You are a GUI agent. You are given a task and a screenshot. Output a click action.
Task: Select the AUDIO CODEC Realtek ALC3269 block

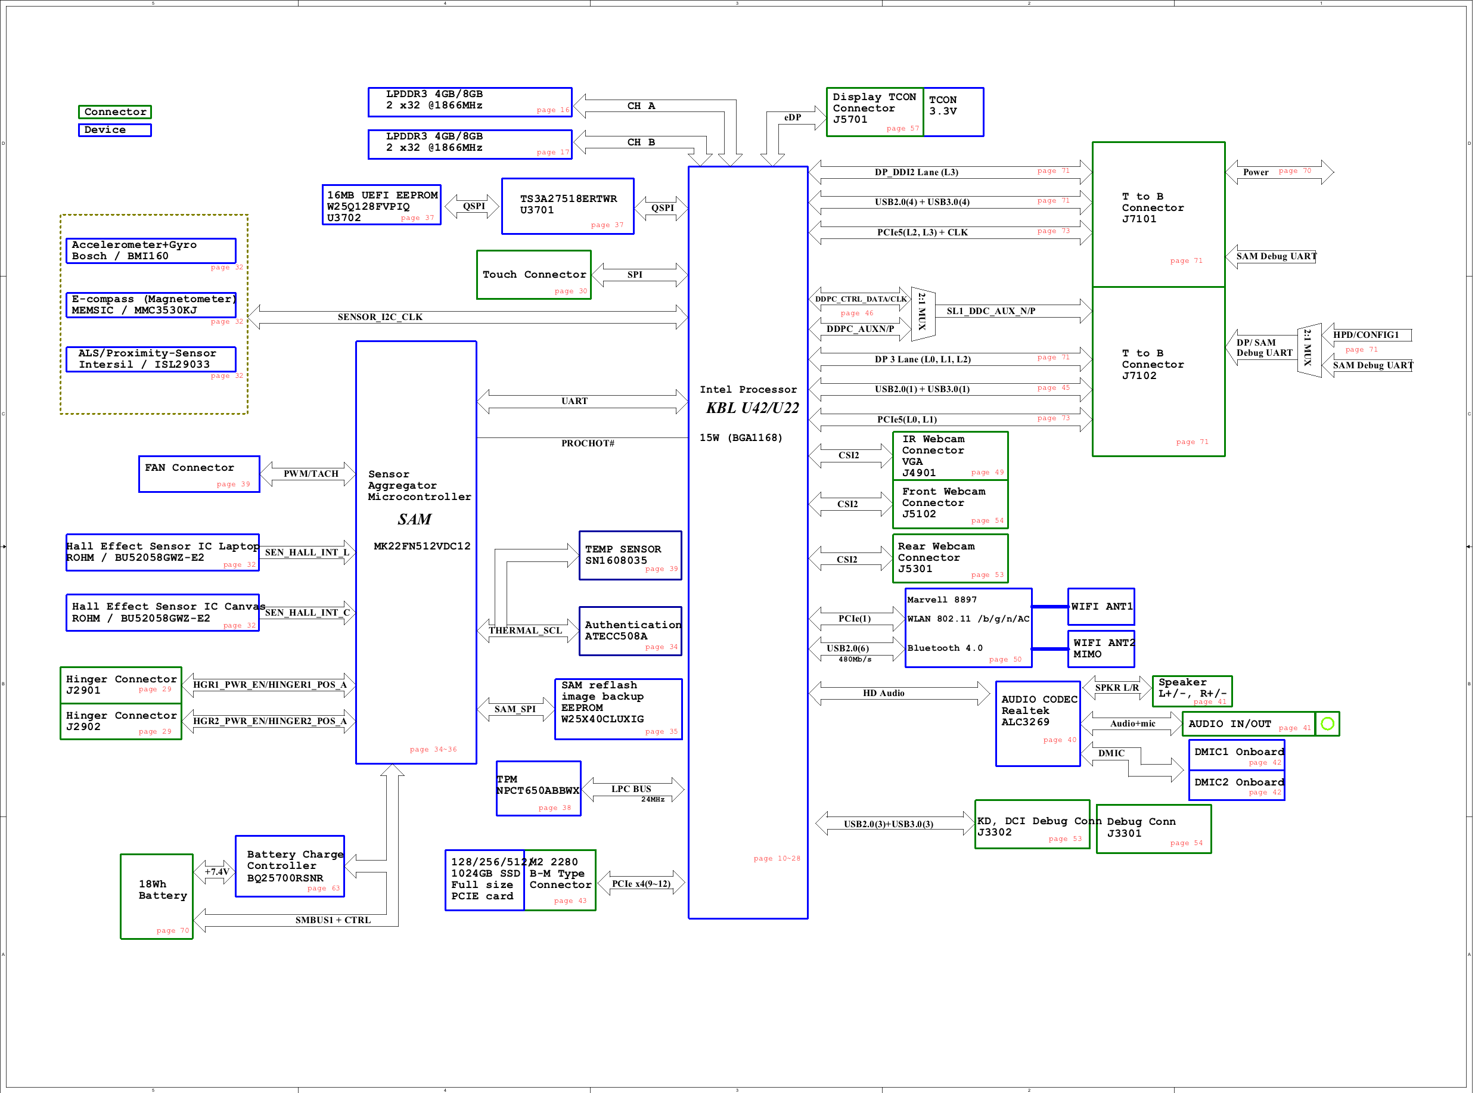(1037, 724)
